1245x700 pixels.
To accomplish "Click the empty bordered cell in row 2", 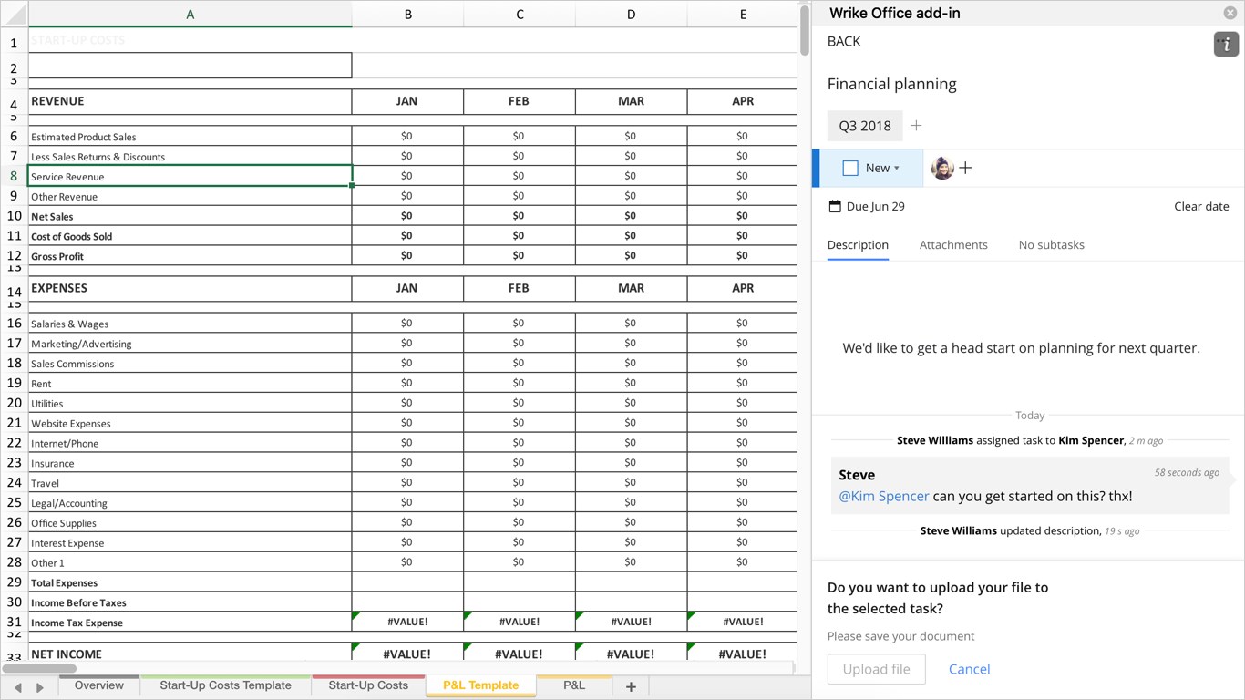I will point(190,66).
